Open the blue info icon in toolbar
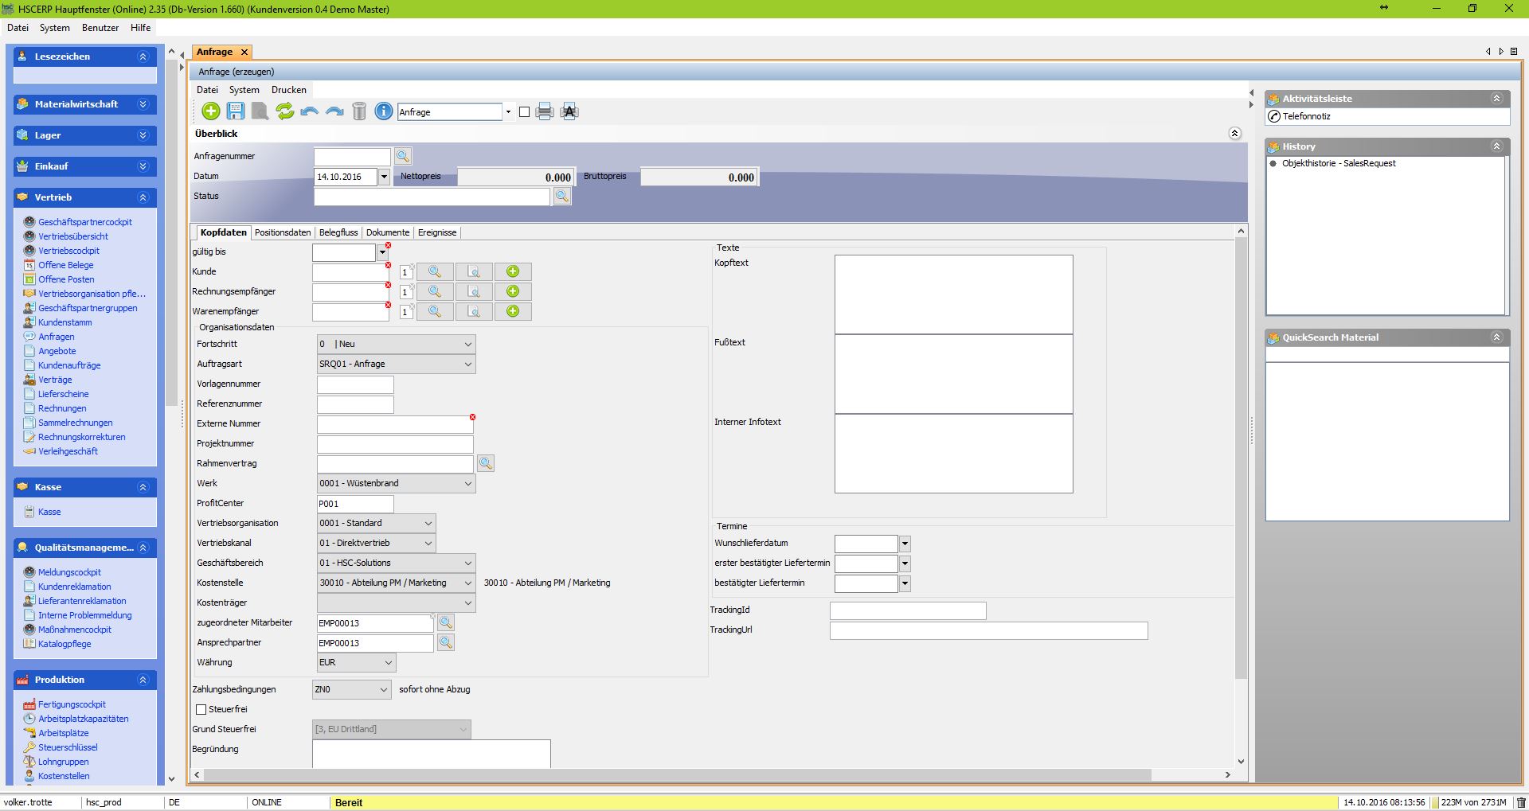Viewport: 1529px width, 811px height. [x=384, y=111]
